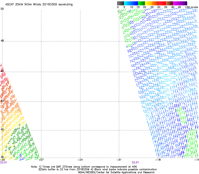
Task: Click the latitude label 42
Action: pos(2,129)
